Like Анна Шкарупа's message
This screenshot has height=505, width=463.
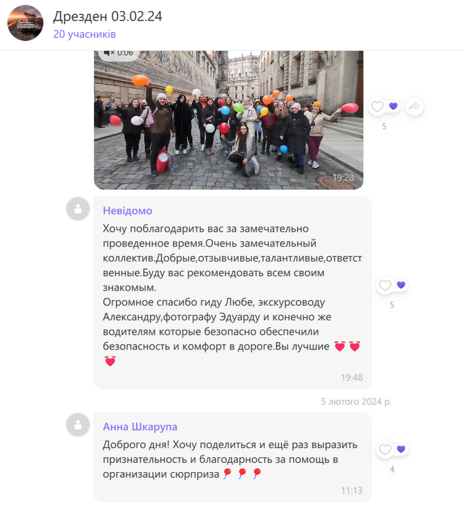(385, 449)
